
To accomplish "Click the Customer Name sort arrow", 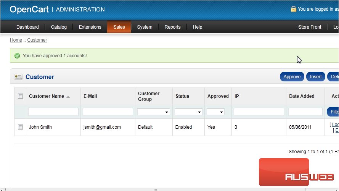I will pos(68,97).
